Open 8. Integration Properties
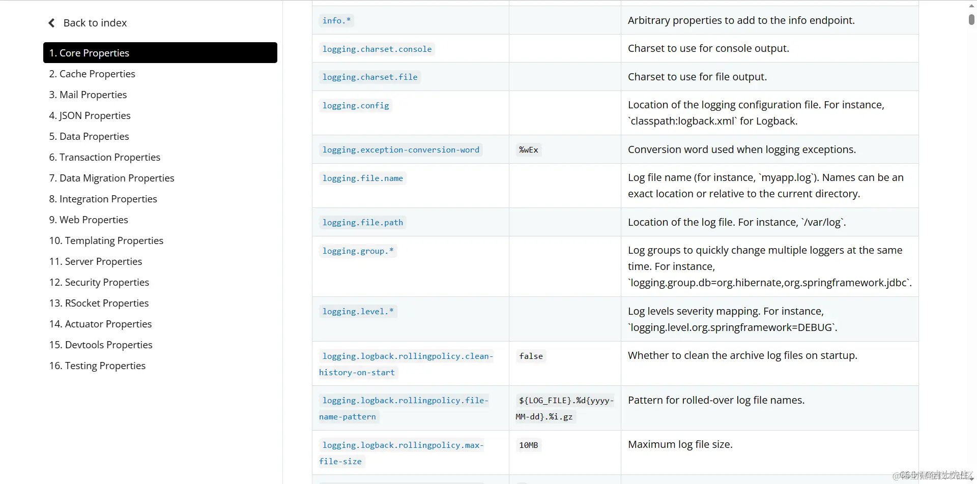The width and height of the screenshot is (977, 484). click(x=103, y=199)
